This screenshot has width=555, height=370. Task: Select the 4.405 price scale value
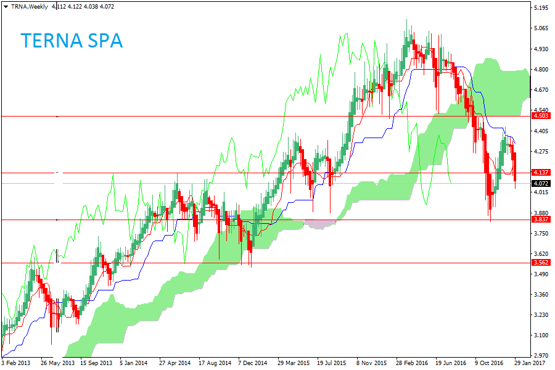[541, 131]
